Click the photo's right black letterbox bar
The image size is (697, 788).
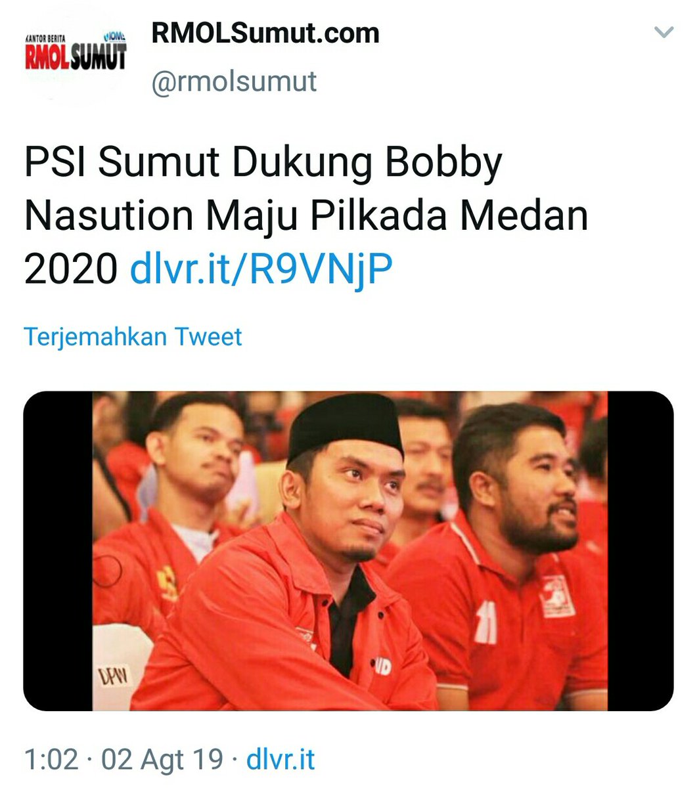pos(641,551)
